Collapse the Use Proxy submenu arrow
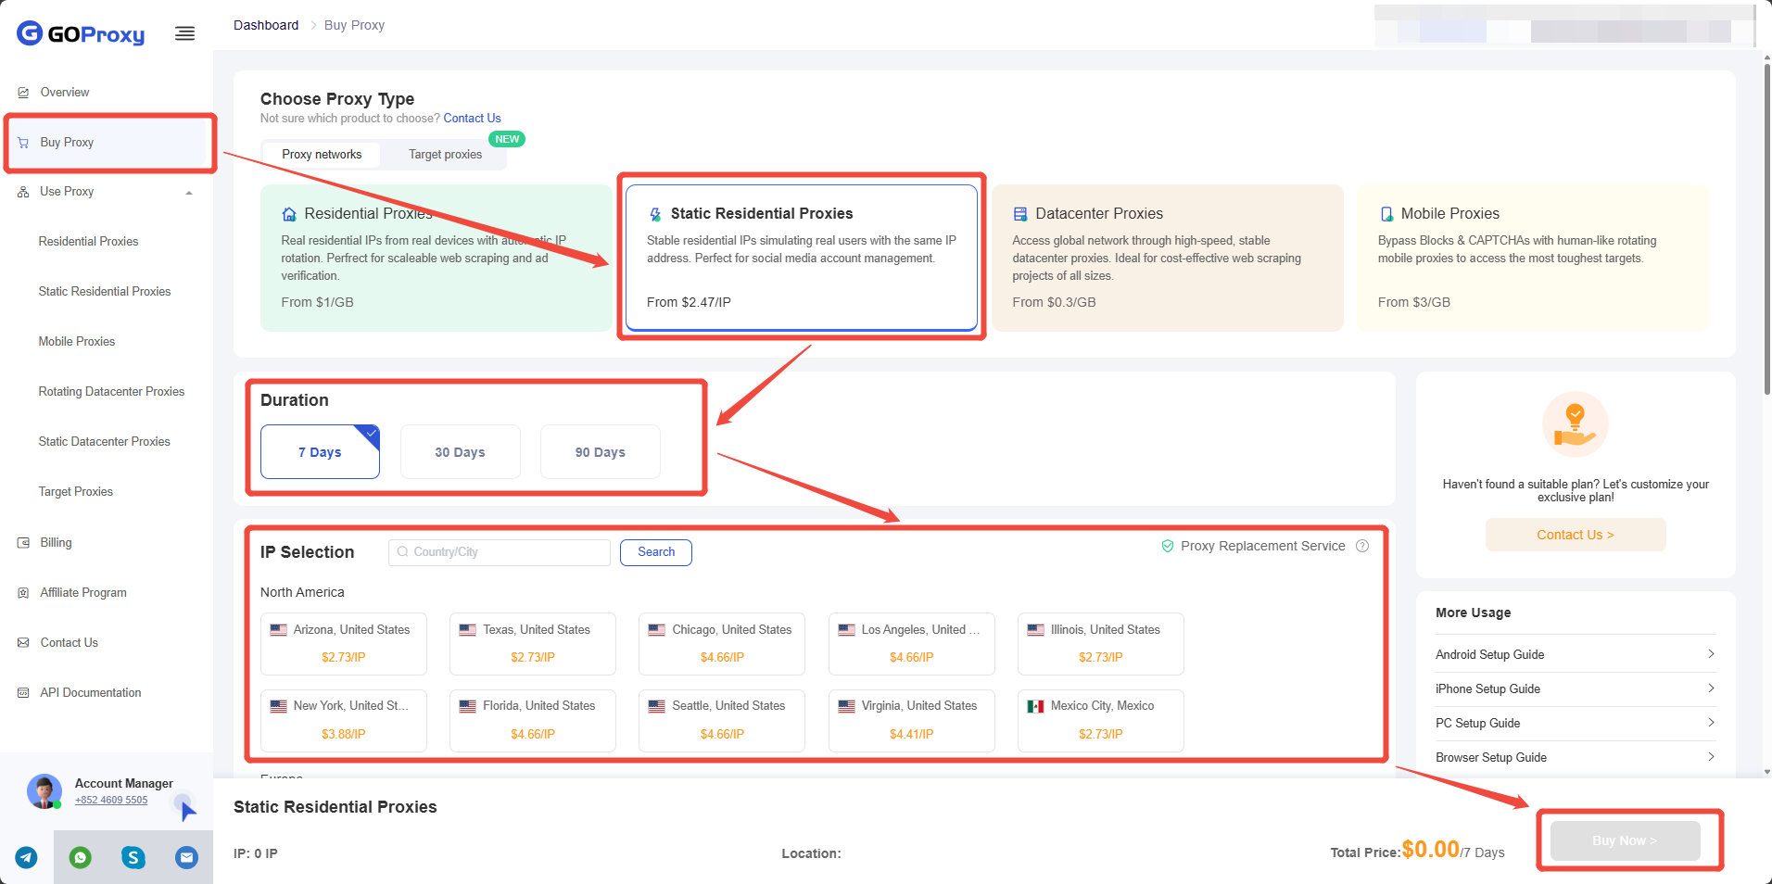 [189, 193]
